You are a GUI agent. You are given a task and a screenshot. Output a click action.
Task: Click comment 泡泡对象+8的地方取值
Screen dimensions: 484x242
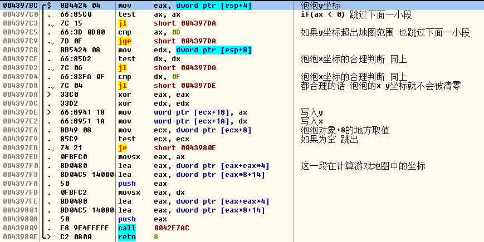click(x=345, y=130)
